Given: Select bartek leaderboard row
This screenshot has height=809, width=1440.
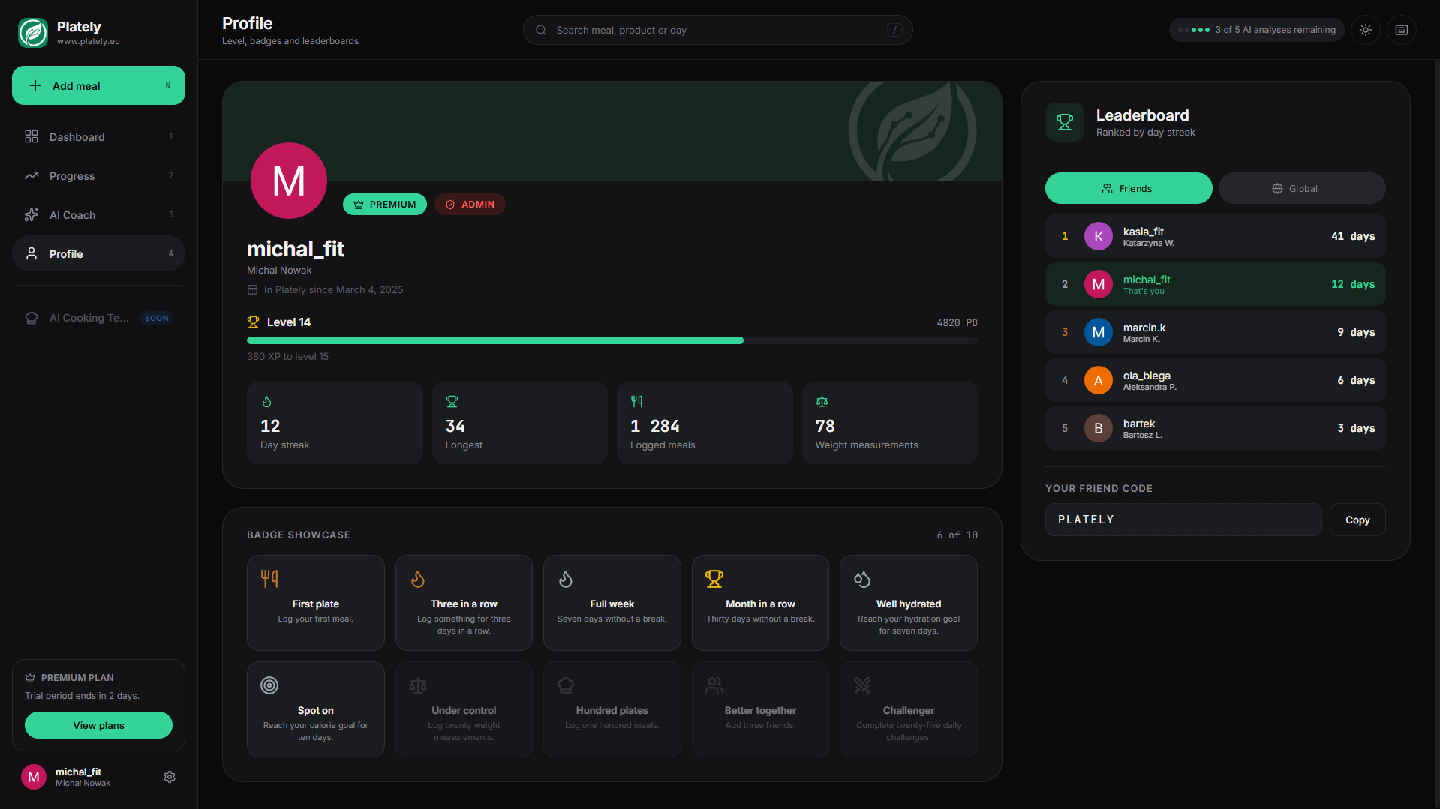Looking at the screenshot, I should 1216,428.
